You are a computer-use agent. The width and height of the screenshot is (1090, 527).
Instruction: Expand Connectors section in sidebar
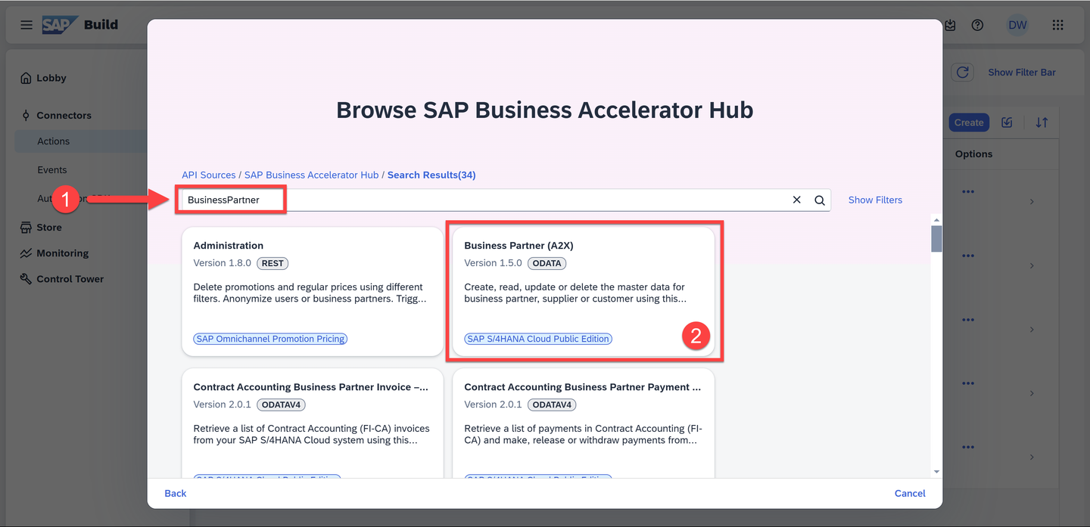click(x=64, y=116)
